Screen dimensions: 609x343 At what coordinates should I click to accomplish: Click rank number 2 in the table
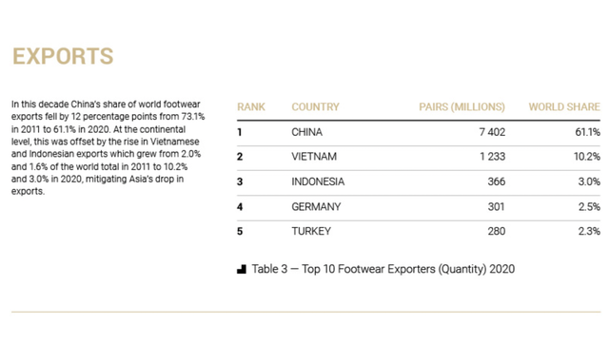click(240, 157)
